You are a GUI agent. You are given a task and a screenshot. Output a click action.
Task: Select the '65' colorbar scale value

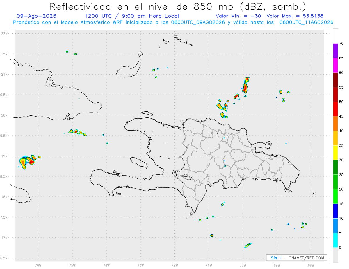click(341, 58)
